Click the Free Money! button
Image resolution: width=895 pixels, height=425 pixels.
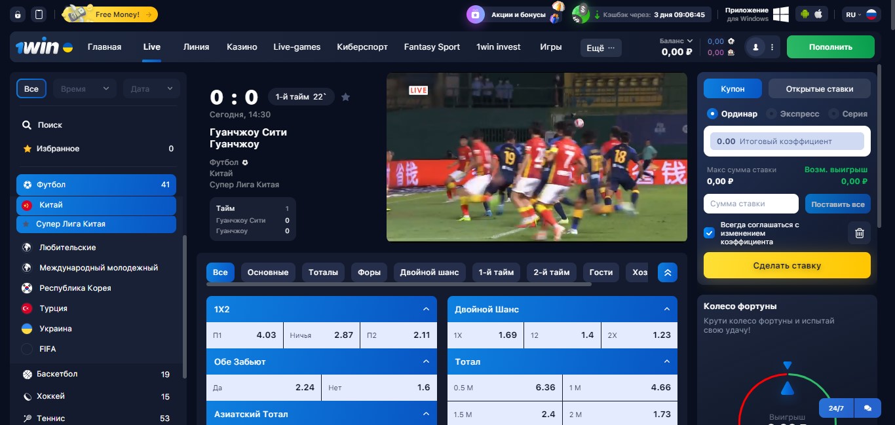tap(110, 14)
